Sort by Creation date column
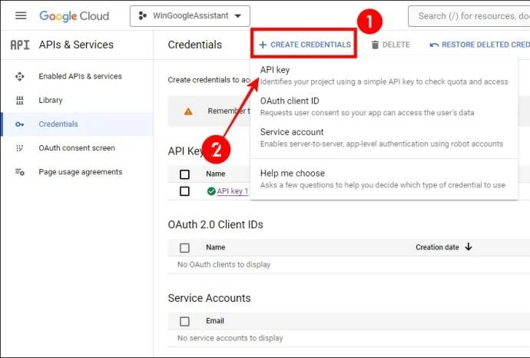 (437, 247)
